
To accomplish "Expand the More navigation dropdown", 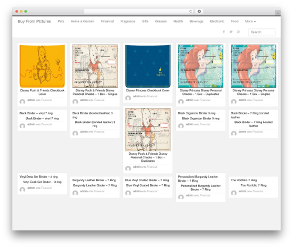I will (250, 21).
